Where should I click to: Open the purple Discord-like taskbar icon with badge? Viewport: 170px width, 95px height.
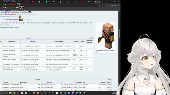click(x=73, y=93)
